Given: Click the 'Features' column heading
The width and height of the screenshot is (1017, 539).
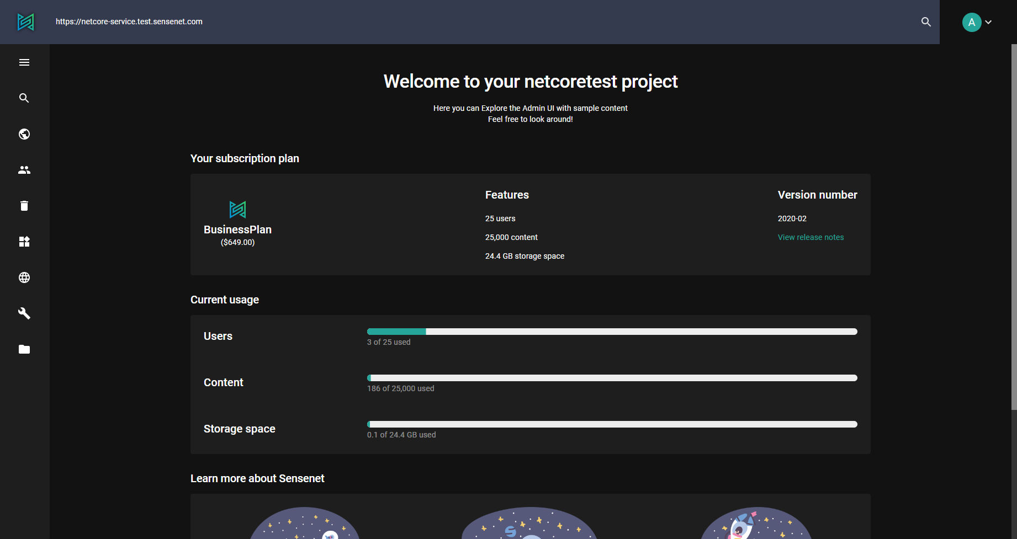Looking at the screenshot, I should pyautogui.click(x=507, y=195).
